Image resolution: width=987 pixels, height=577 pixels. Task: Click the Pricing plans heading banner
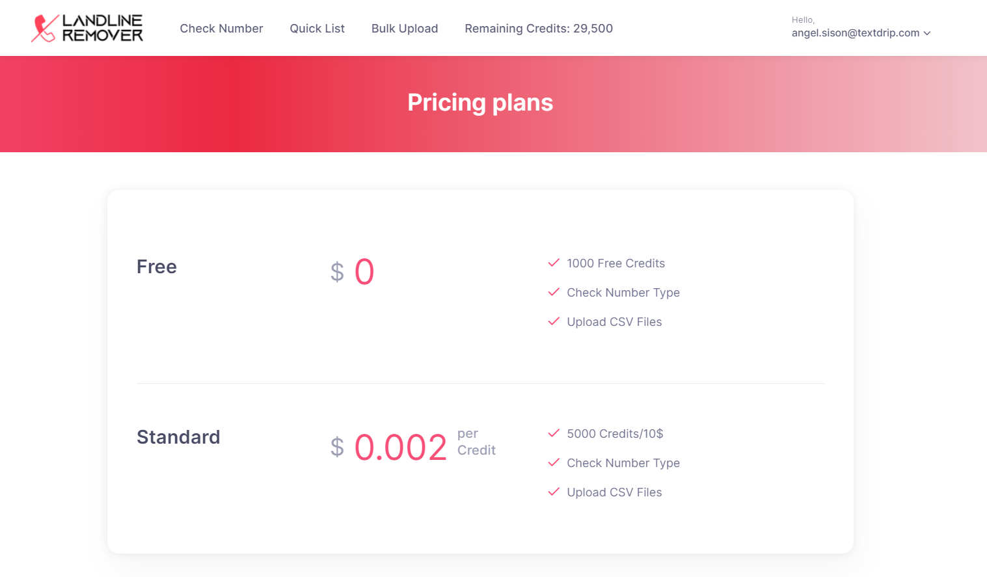pyautogui.click(x=480, y=103)
